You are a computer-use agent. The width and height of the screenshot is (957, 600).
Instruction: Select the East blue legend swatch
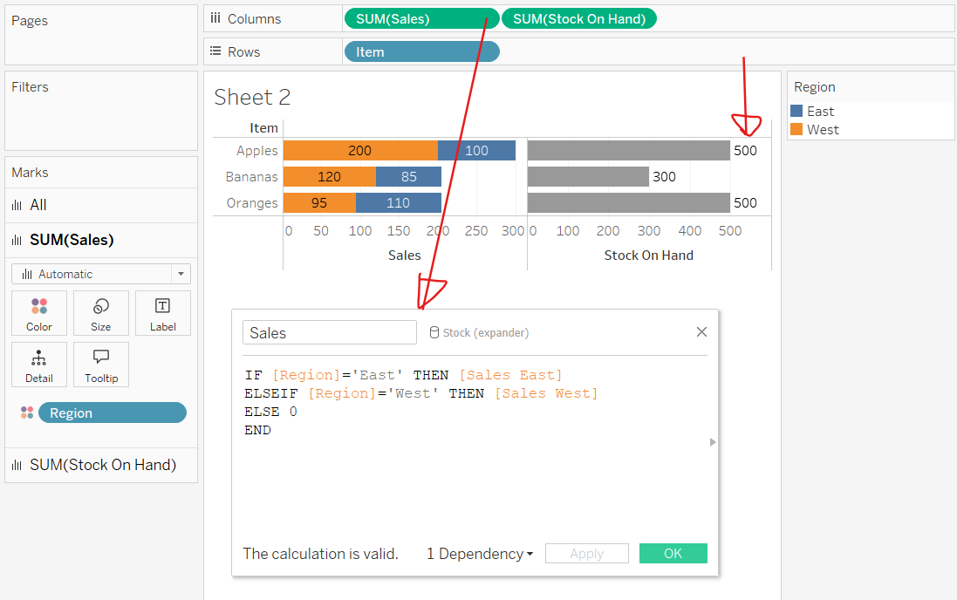coord(796,112)
